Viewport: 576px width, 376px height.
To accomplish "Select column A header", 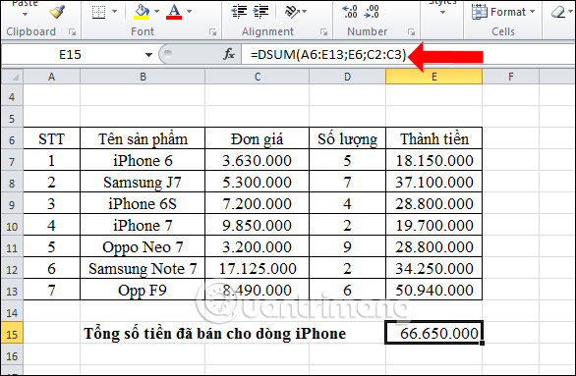I will pos(51,77).
